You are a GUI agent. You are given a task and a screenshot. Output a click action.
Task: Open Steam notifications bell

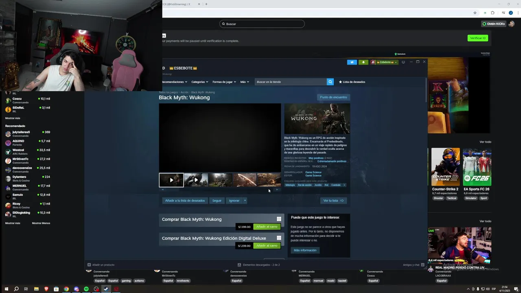(x=363, y=62)
